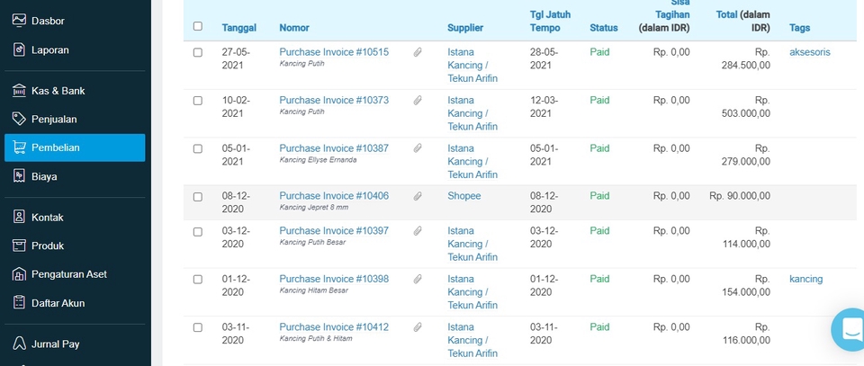Sort table by Tanggal column

tap(238, 28)
